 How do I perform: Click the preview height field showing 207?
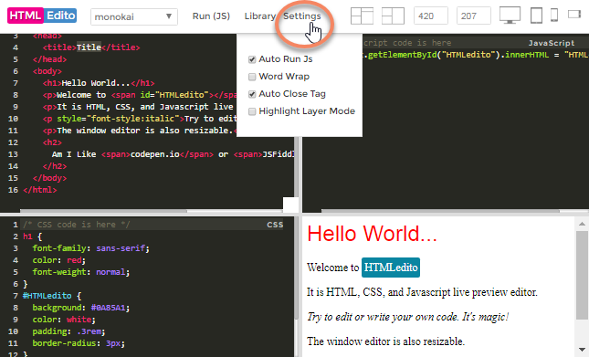[474, 16]
